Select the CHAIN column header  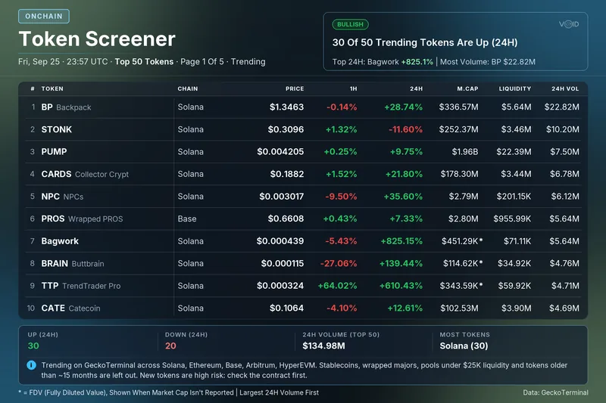click(x=187, y=88)
